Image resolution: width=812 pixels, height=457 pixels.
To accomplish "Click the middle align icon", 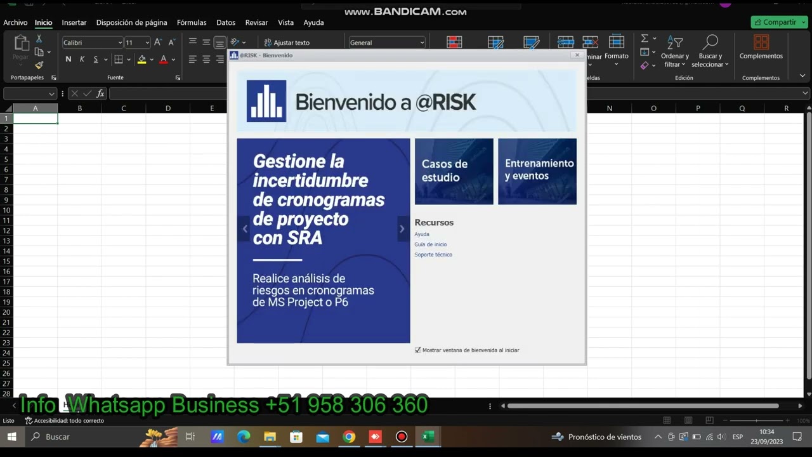I will pyautogui.click(x=206, y=43).
